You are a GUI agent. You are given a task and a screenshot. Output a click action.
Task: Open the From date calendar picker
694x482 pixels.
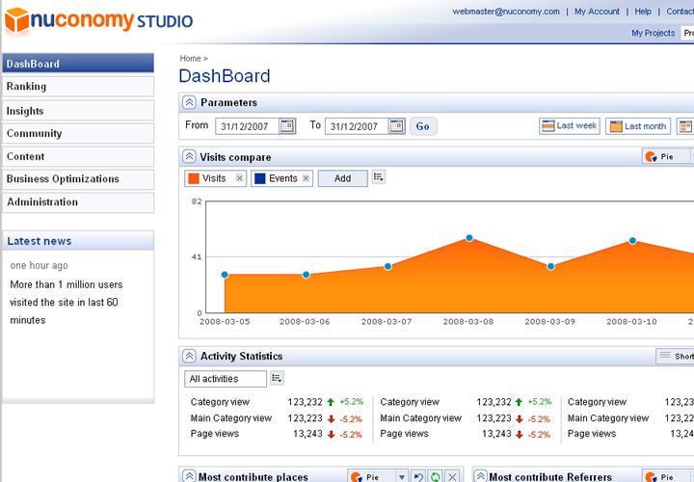coord(286,126)
